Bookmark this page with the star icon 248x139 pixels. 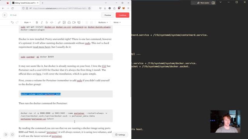coord(90,8)
